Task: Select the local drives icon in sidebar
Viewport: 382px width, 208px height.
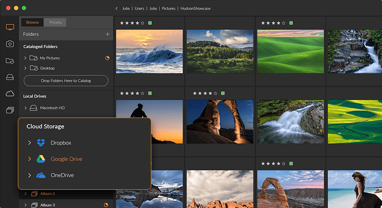Action: coord(10,78)
